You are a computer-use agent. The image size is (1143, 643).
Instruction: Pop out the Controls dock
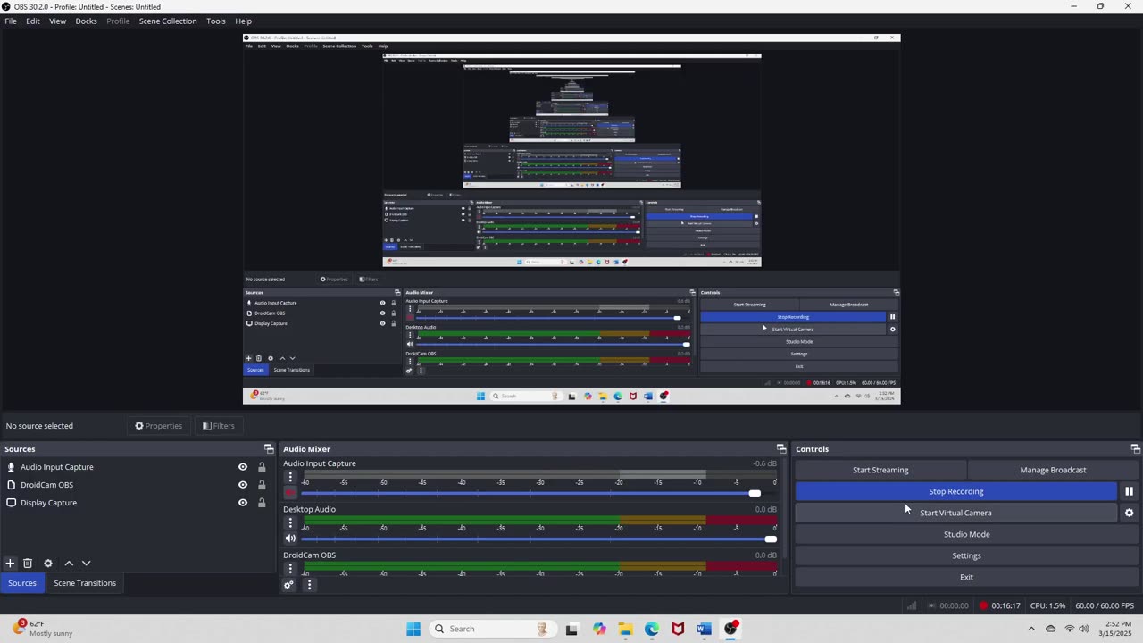1135,449
